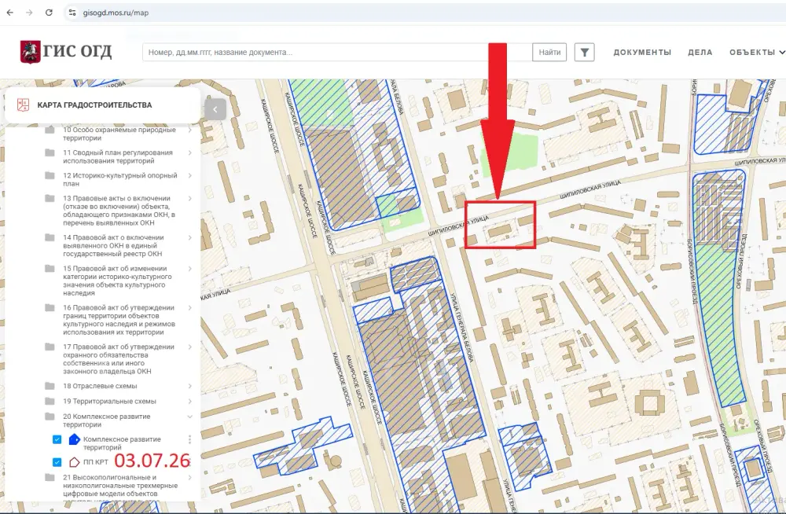
Task: Select tree item 18 Отраслевые схемы
Action: (100, 386)
